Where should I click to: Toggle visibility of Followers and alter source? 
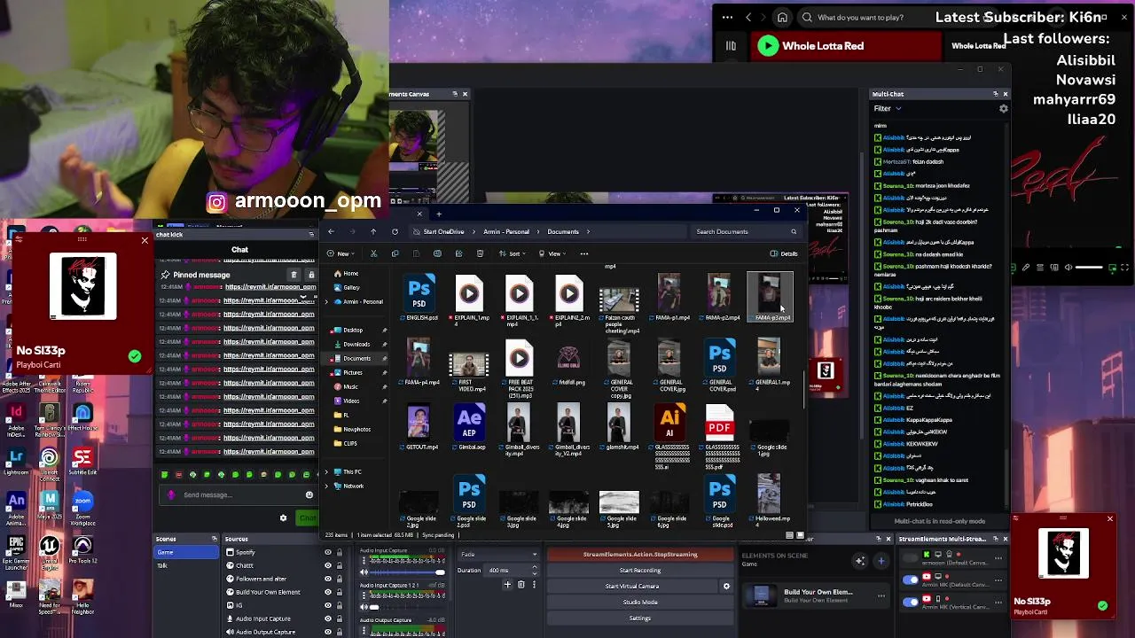[327, 579]
